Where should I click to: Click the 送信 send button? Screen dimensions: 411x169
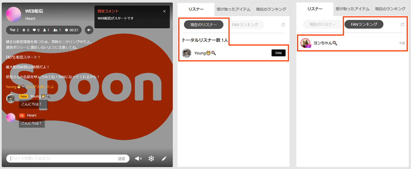tap(121, 158)
